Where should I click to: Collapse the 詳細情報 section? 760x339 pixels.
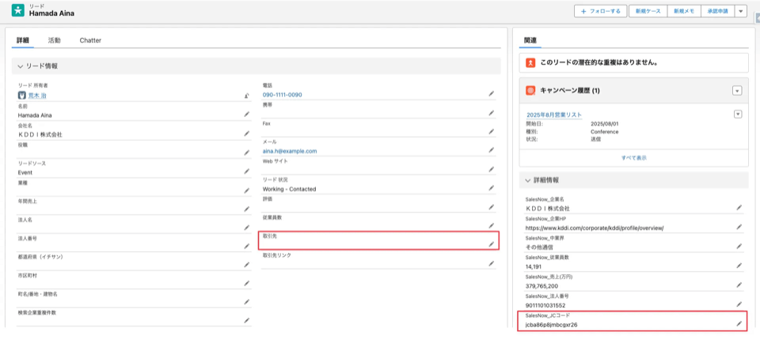click(528, 180)
